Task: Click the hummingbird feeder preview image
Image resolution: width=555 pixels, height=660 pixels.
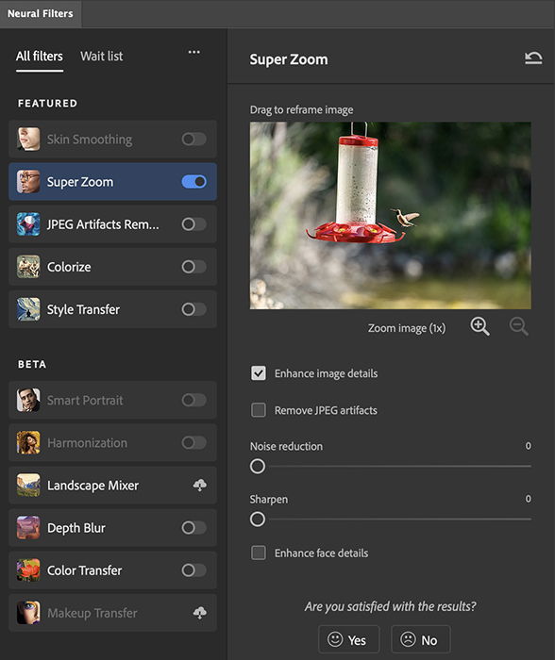Action: pos(390,216)
